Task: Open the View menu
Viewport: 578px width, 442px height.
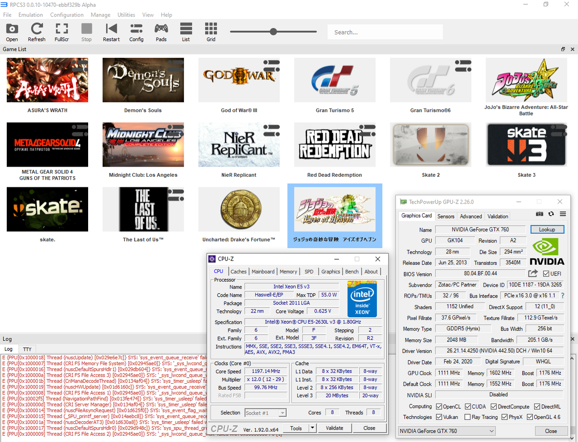Action: point(148,15)
